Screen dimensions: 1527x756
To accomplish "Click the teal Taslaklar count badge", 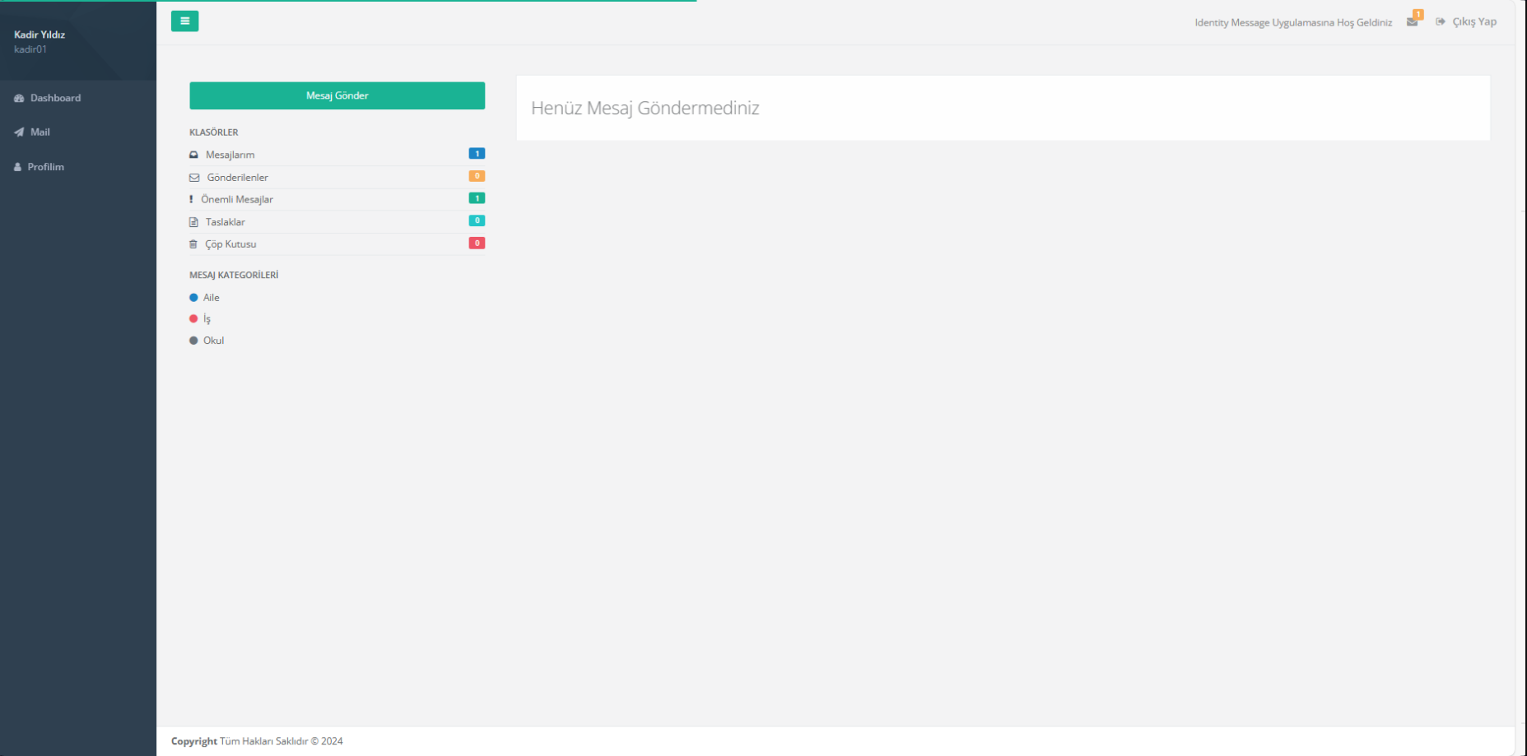I will pos(477,220).
